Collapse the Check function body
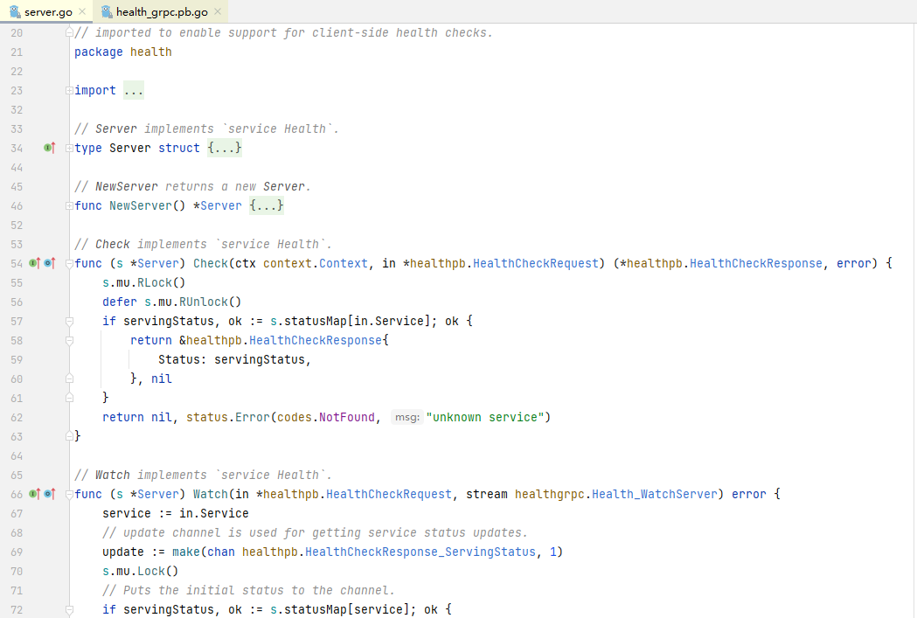The height and width of the screenshot is (618, 917). coord(69,264)
